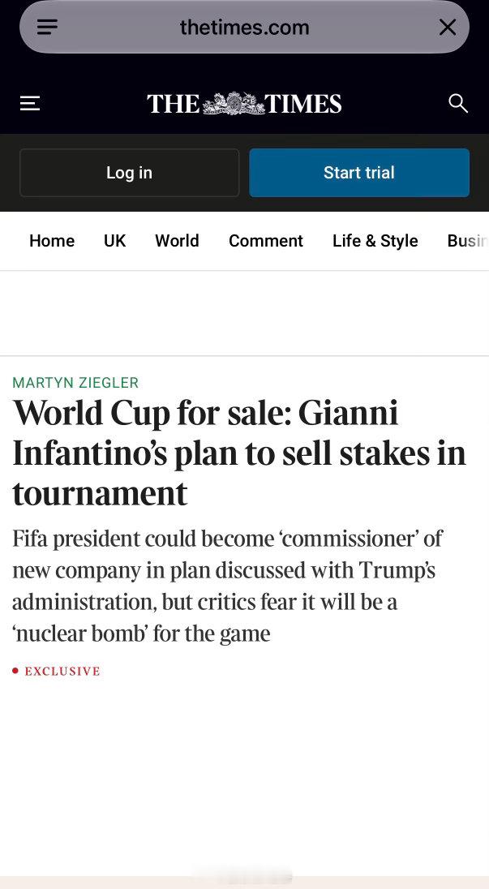Click THE wordmark in masthead

174,104
